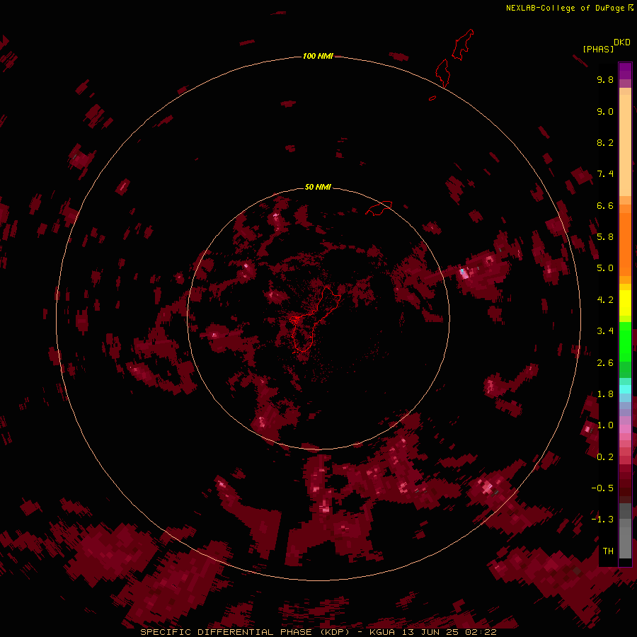Pick the purple band atop the color bar

click(x=625, y=71)
